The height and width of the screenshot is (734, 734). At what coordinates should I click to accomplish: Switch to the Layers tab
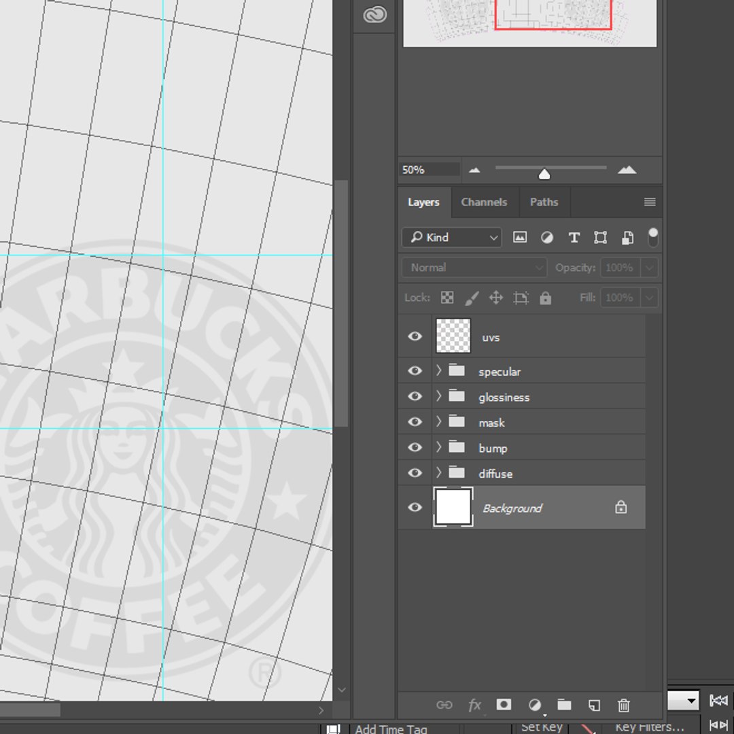click(423, 203)
